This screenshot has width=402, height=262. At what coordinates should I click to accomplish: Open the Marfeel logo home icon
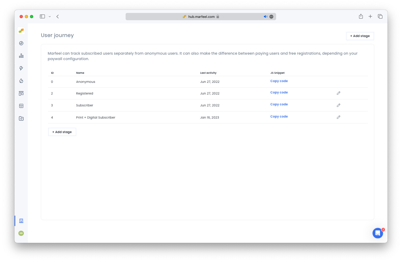tap(21, 31)
